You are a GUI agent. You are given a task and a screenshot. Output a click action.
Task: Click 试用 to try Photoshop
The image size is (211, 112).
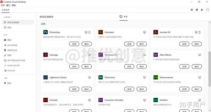(74, 44)
